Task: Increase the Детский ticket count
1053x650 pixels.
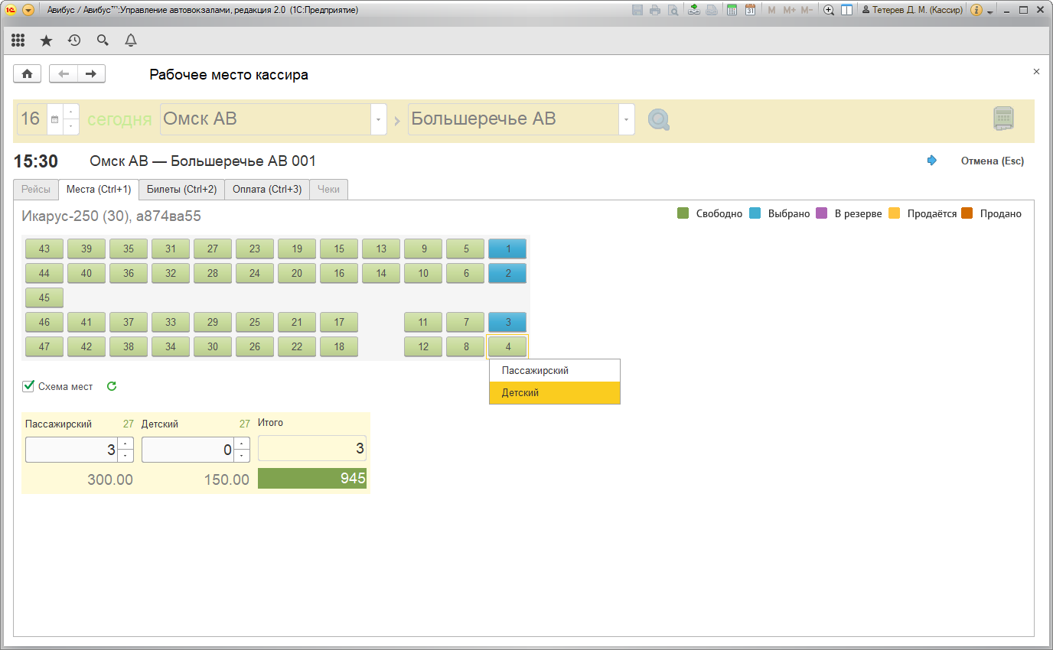Action: (x=242, y=444)
